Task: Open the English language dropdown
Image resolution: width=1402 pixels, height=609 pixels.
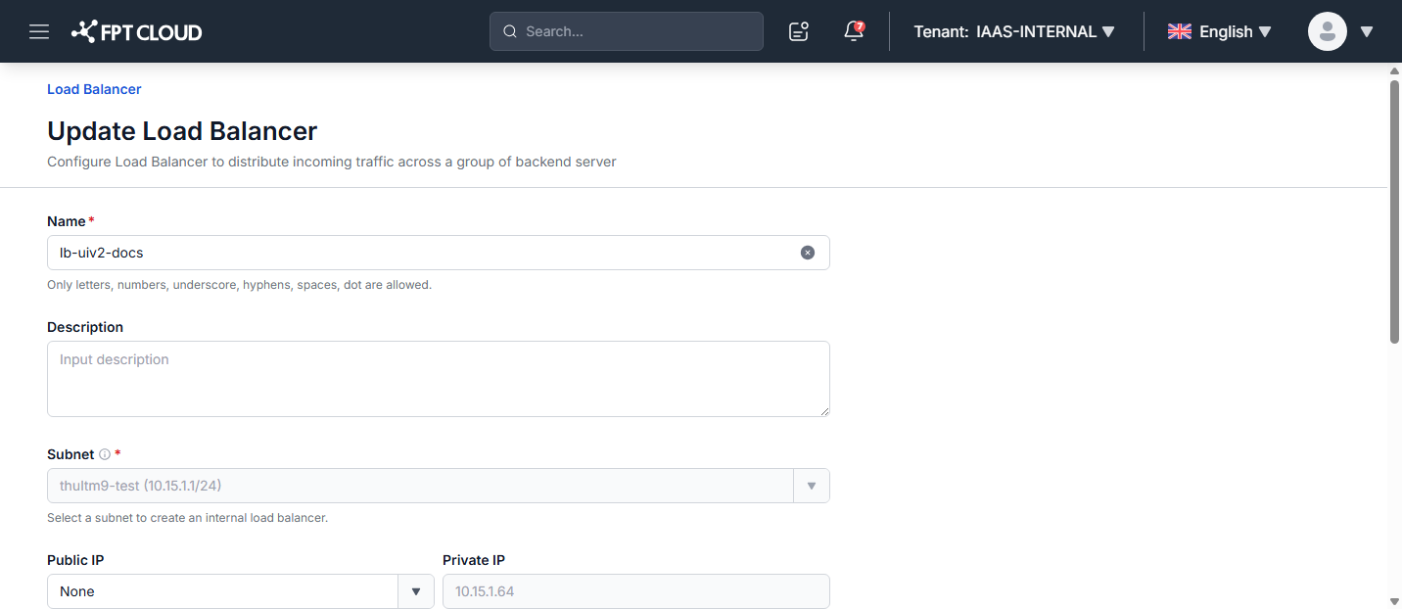Action: click(x=1220, y=31)
